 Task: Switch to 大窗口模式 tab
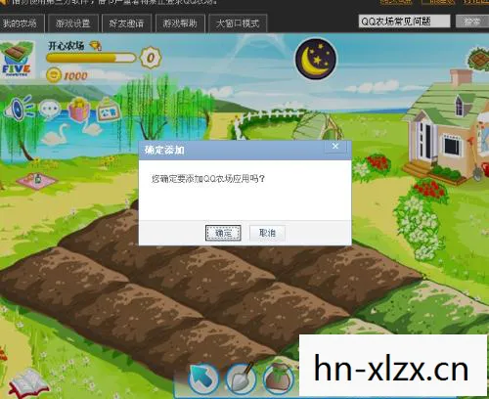(238, 23)
